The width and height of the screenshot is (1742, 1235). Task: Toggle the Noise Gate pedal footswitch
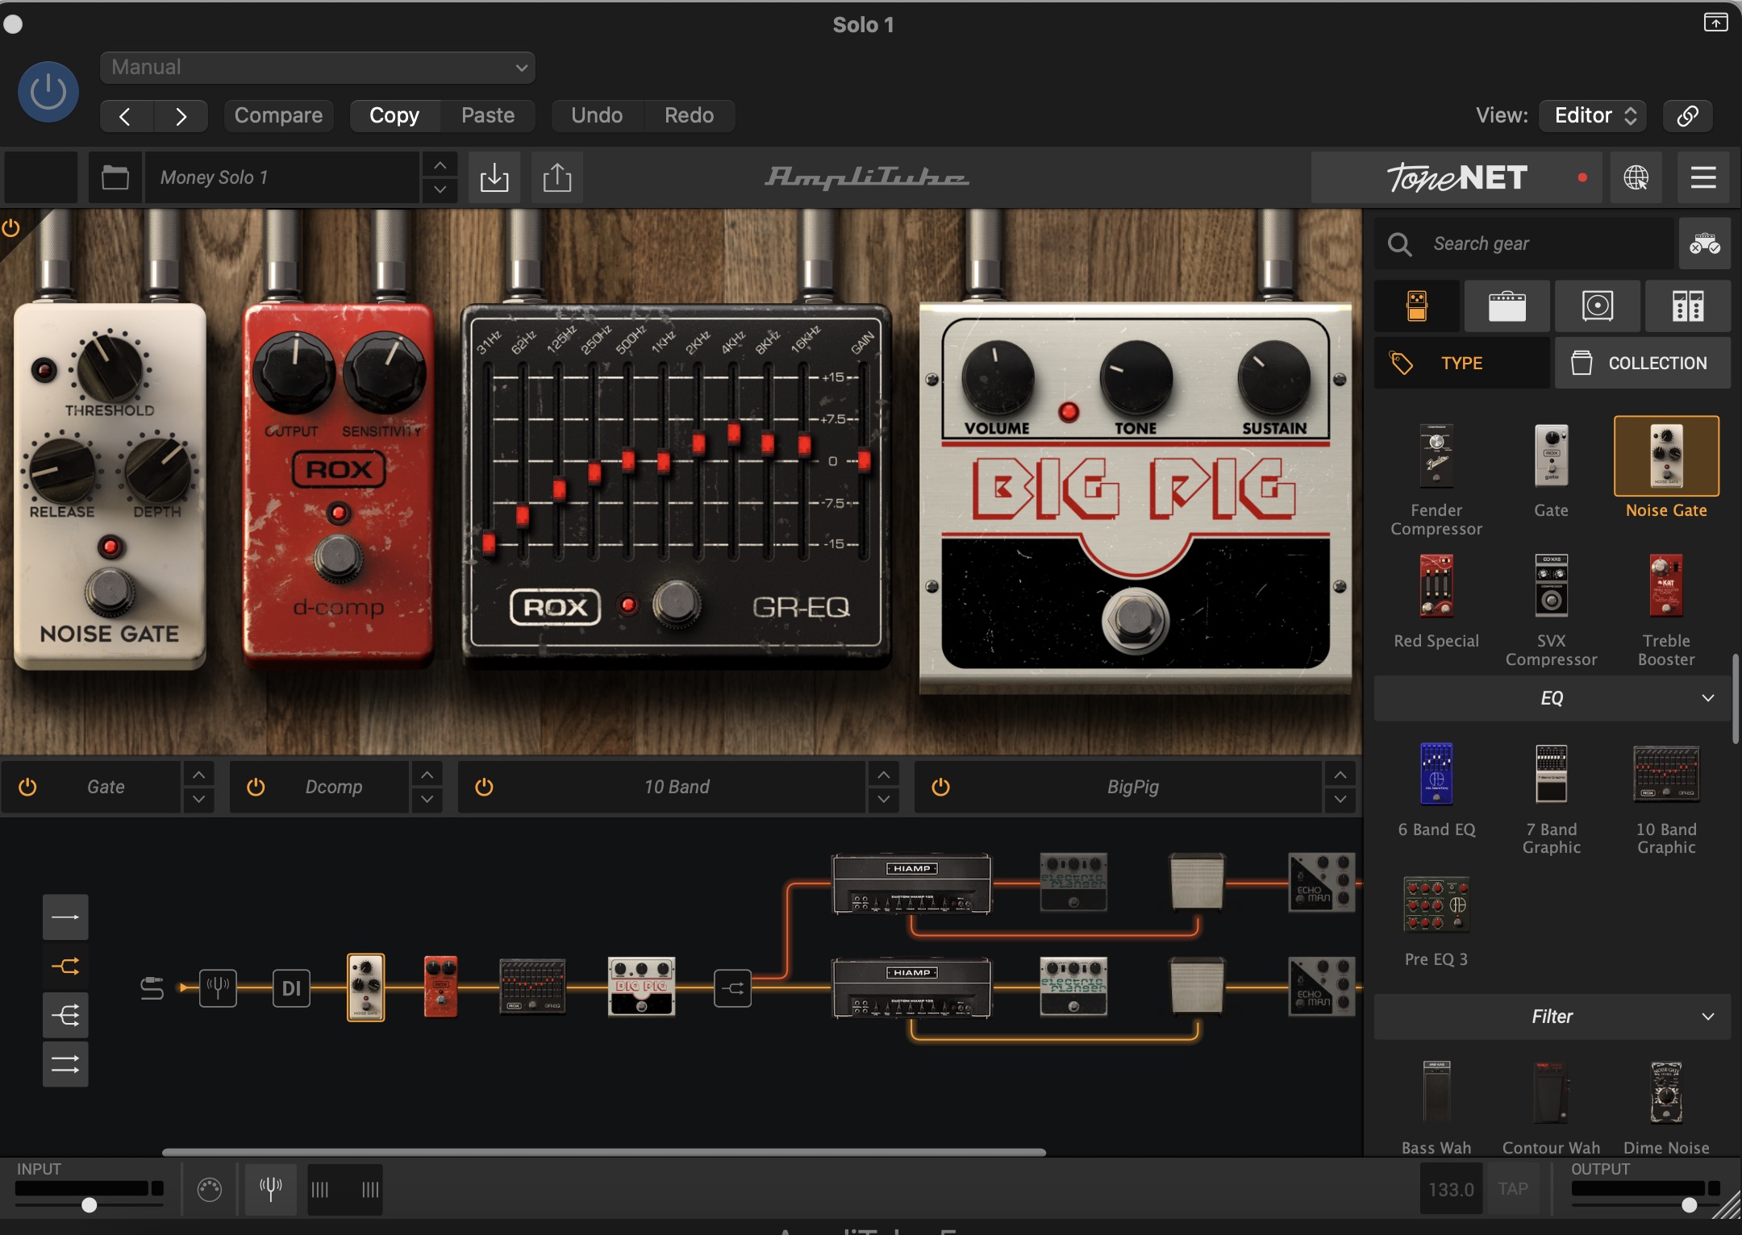[110, 592]
